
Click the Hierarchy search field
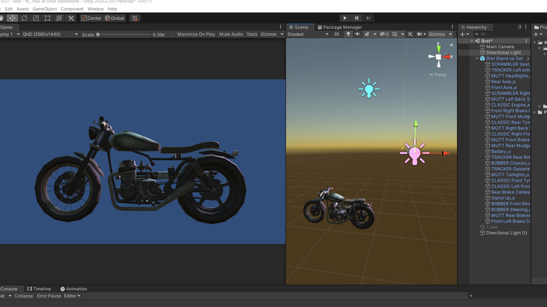[x=502, y=34]
